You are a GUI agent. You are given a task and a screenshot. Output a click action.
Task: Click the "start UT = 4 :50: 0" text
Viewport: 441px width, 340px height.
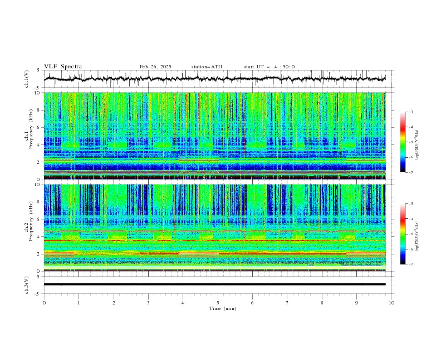(269, 67)
